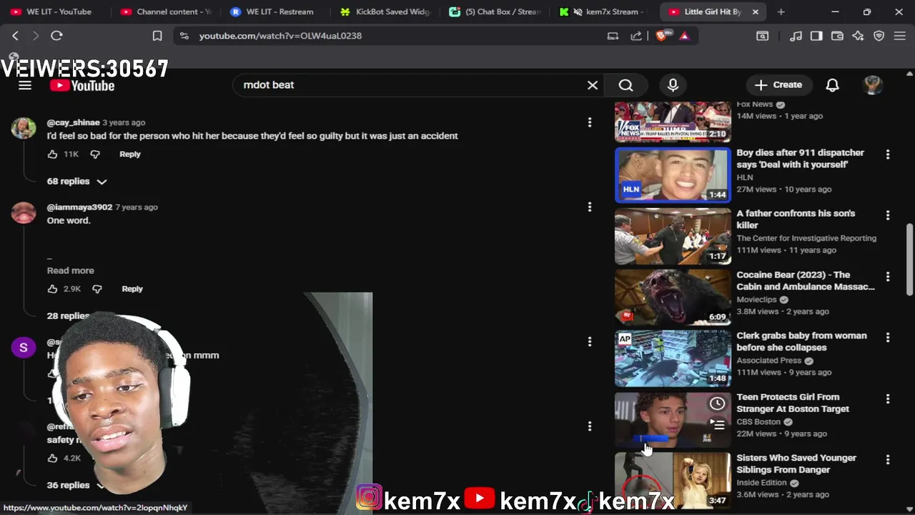Open options menu for @cay_shinae comment
The image size is (915, 515).
click(590, 122)
